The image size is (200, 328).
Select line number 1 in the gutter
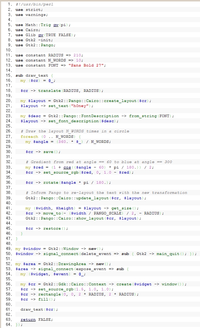pos(10,4)
